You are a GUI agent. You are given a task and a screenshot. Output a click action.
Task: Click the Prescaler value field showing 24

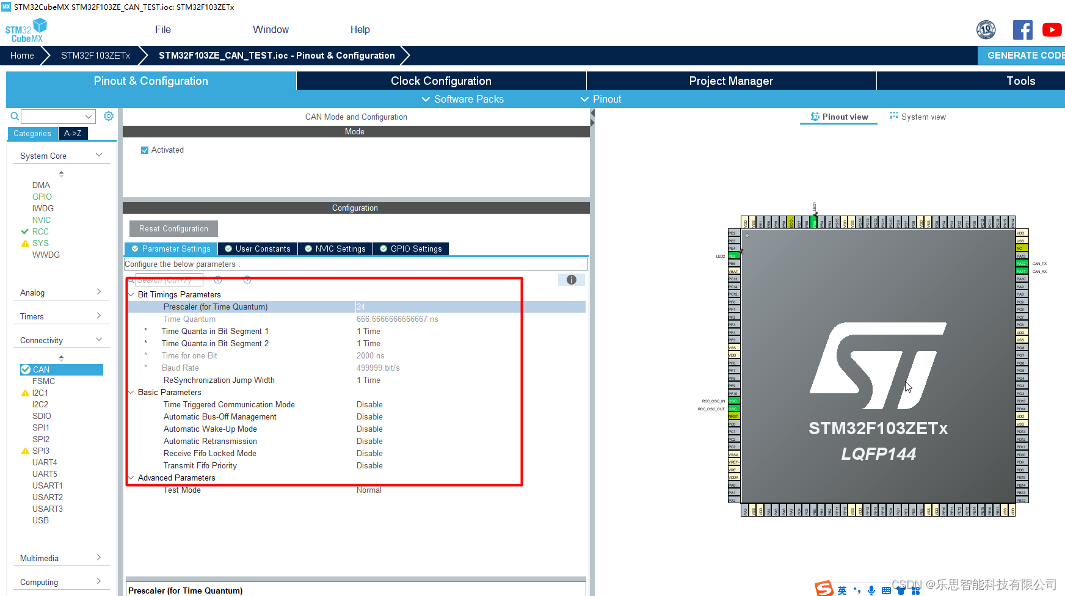[x=470, y=307]
